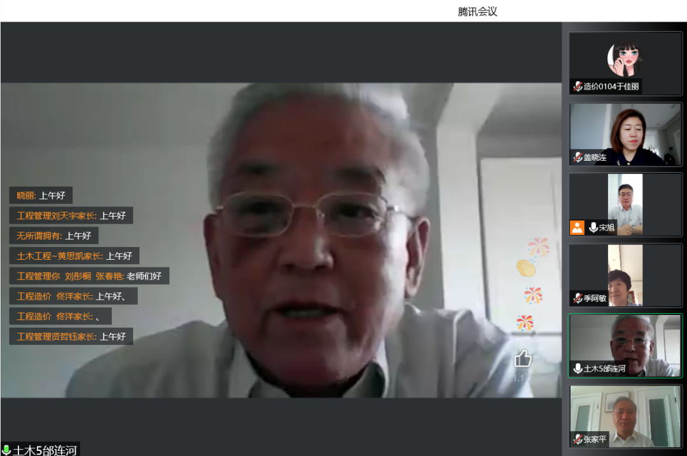Select the 宋旭 video thumbnail
687x456 pixels.
[x=625, y=205]
